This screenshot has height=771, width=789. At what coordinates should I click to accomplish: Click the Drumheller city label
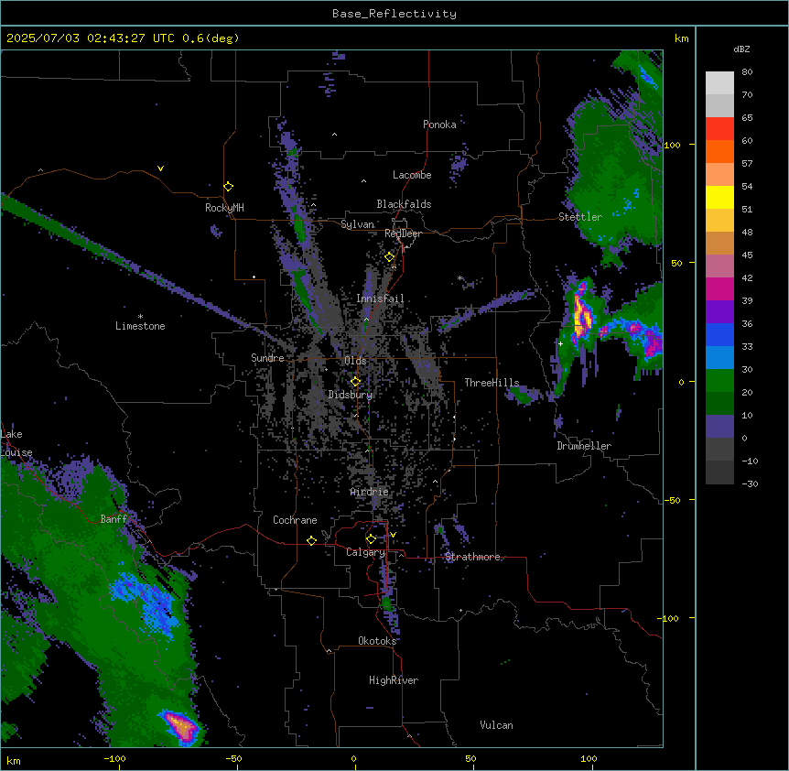pos(584,446)
